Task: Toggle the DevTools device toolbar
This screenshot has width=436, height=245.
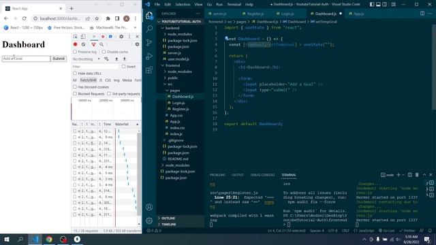Action: (83, 36)
